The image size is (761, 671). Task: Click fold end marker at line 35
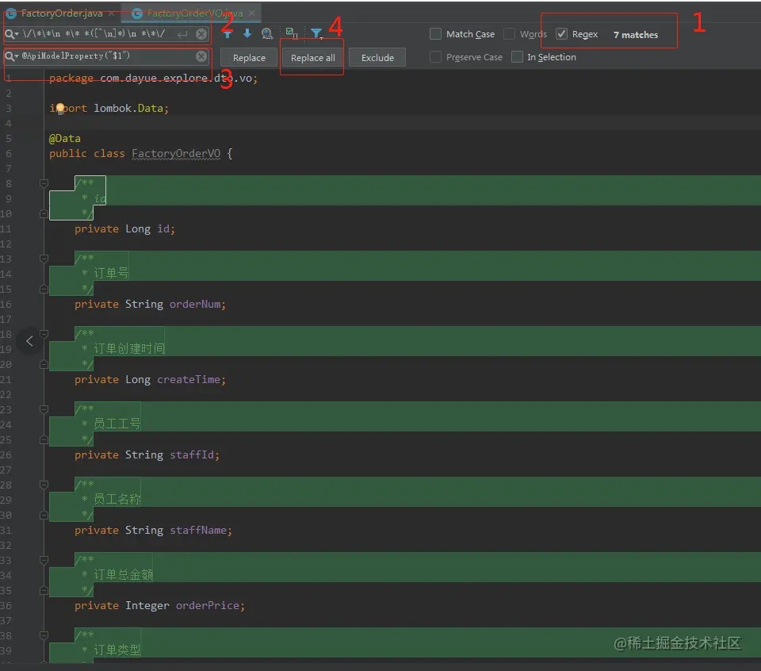(x=44, y=590)
